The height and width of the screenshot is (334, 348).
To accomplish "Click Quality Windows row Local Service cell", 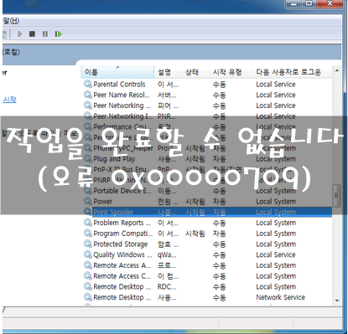I will tap(276, 254).
